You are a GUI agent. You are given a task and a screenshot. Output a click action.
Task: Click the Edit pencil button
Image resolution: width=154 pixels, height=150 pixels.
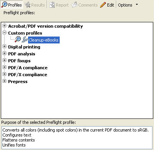tap(107, 5)
